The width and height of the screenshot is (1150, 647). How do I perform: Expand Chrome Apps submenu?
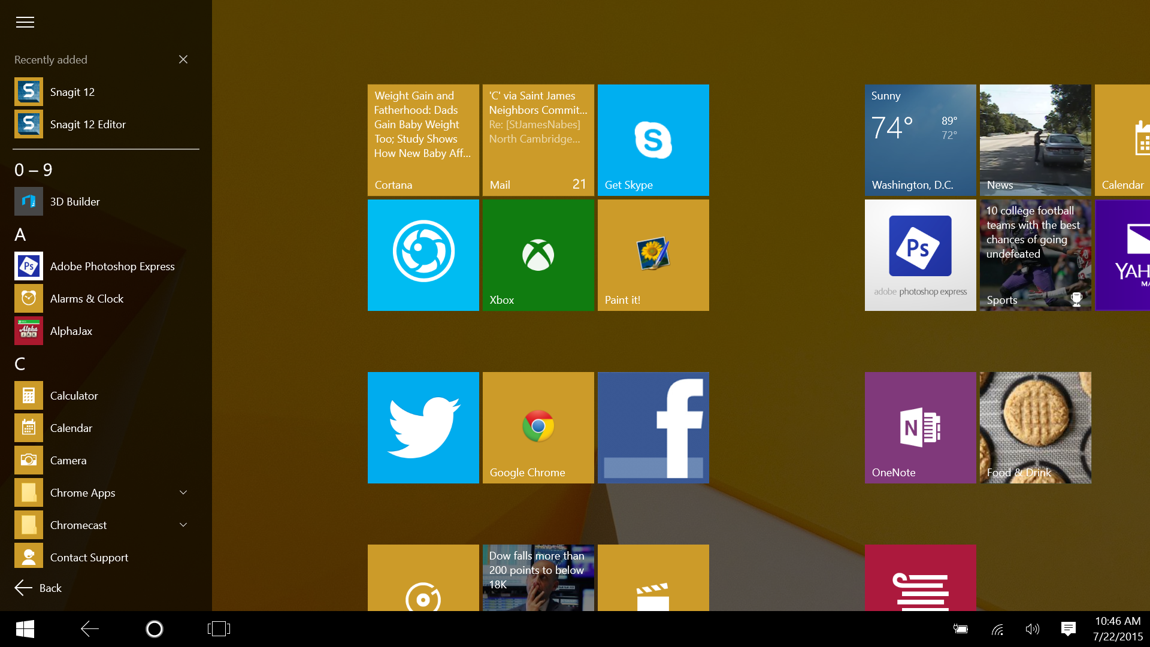(x=181, y=492)
